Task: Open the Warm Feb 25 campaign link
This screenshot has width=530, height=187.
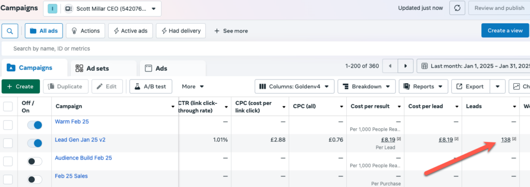Action: tap(71, 121)
